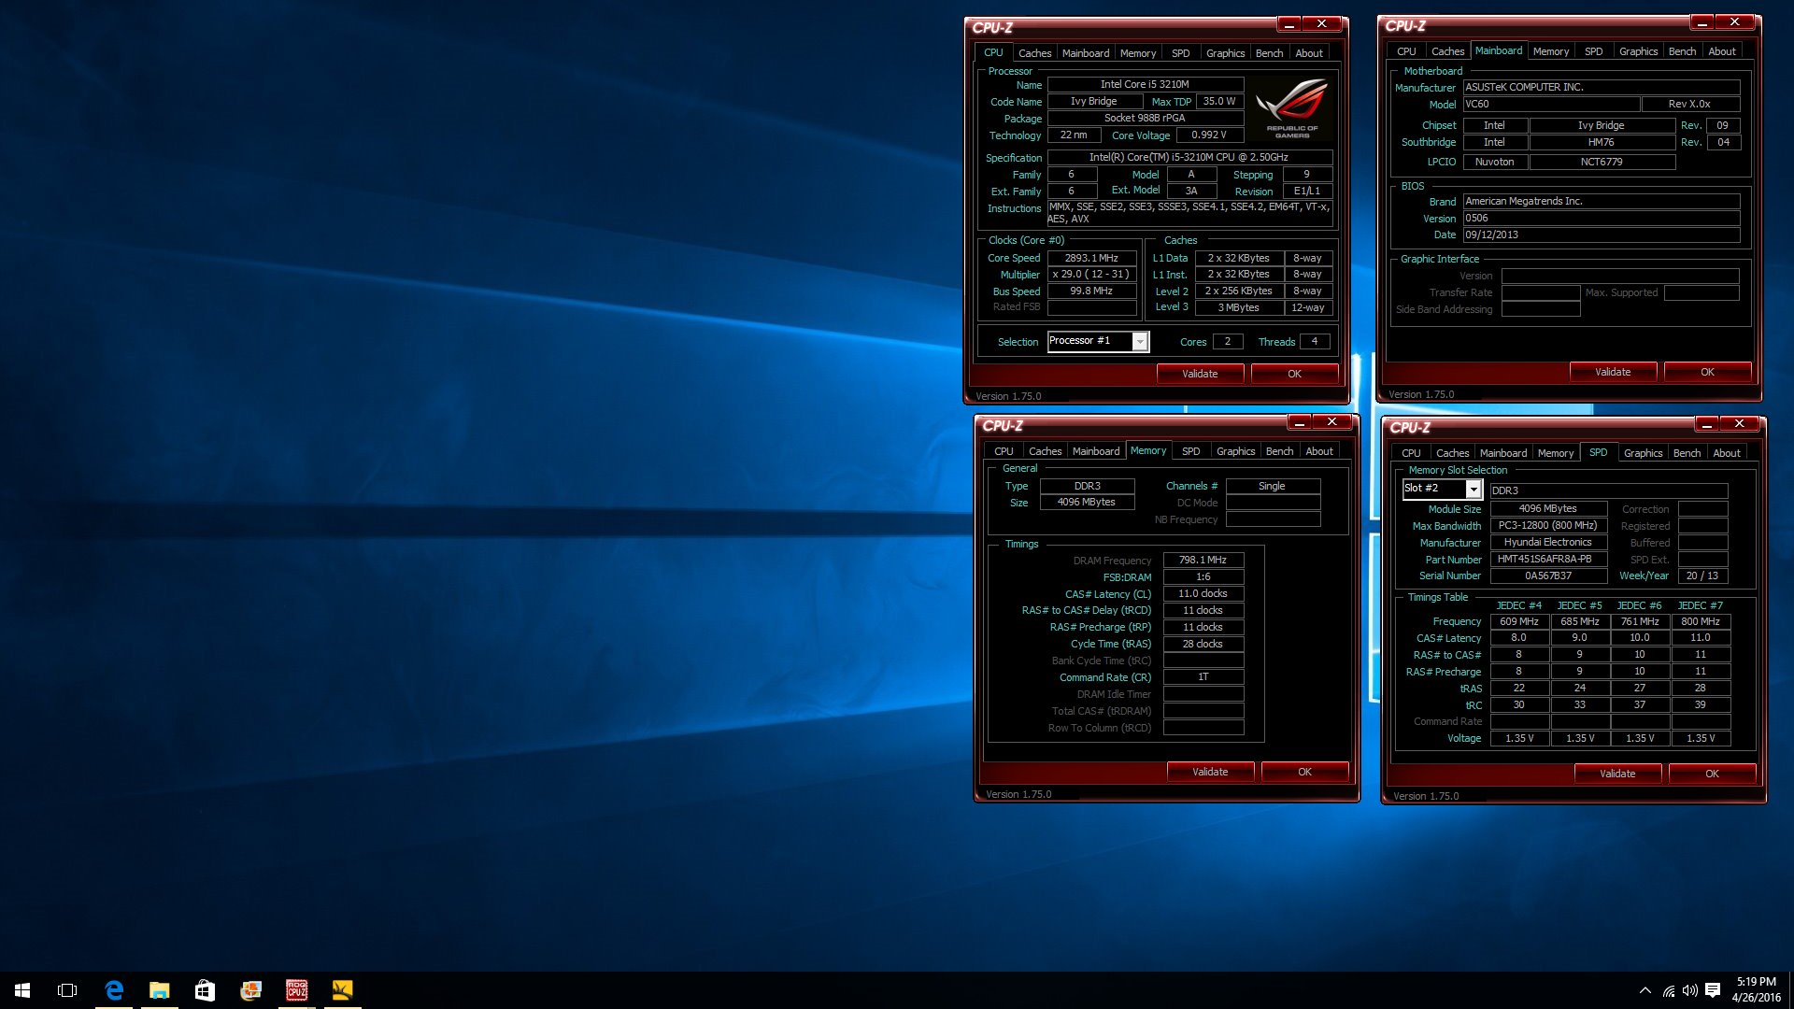This screenshot has width=1794, height=1009.
Task: Click the 798.1 MHz DRAM frequency value
Action: [x=1203, y=560]
